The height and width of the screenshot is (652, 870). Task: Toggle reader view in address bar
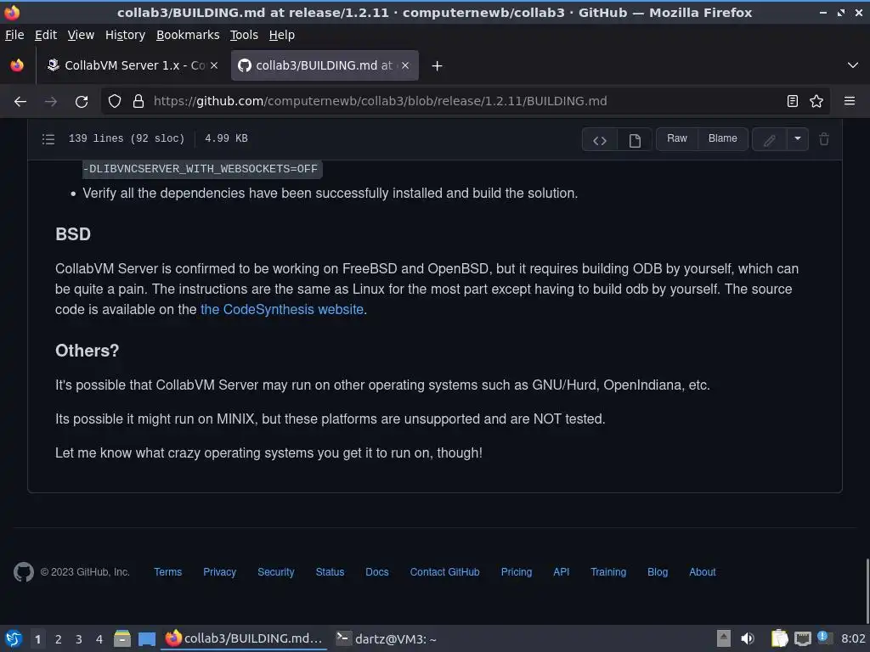(793, 101)
